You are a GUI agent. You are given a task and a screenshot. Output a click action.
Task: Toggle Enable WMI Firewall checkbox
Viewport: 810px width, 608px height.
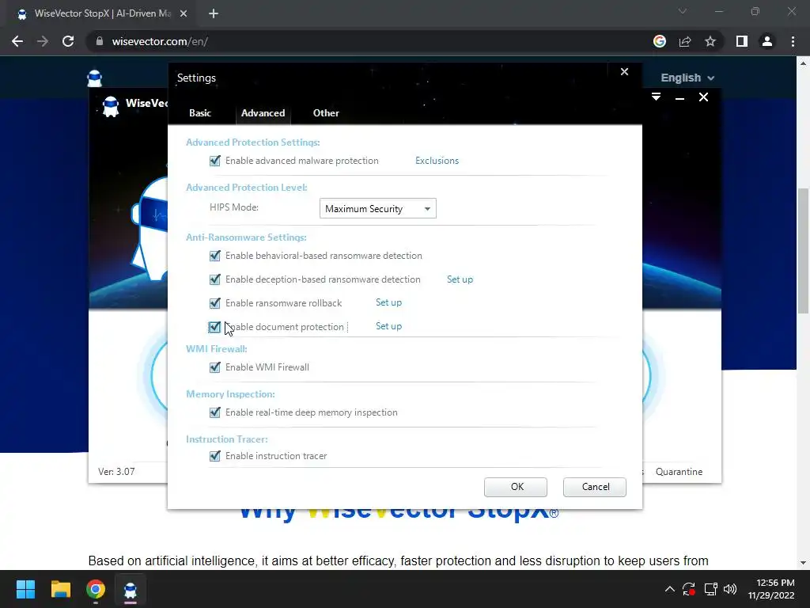click(x=215, y=367)
